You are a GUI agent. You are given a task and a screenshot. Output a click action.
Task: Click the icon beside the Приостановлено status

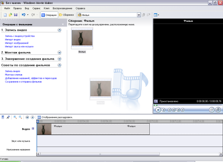[156, 101]
